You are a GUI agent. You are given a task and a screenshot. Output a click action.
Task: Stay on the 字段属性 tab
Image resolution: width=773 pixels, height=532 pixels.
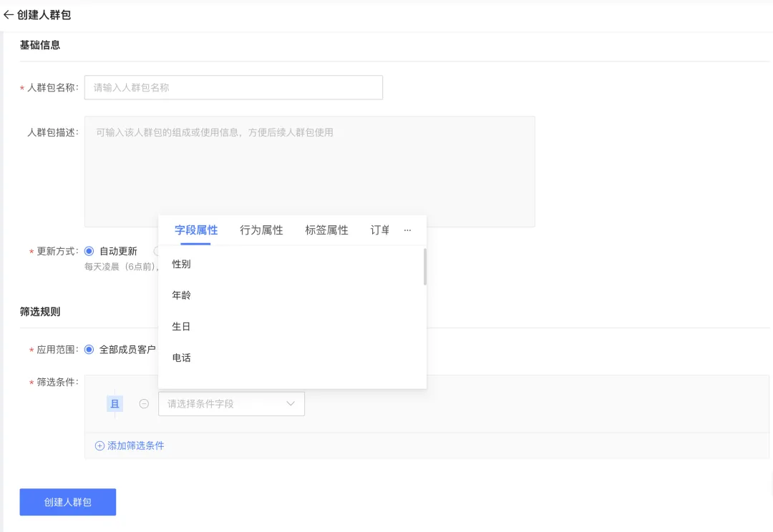(x=196, y=230)
